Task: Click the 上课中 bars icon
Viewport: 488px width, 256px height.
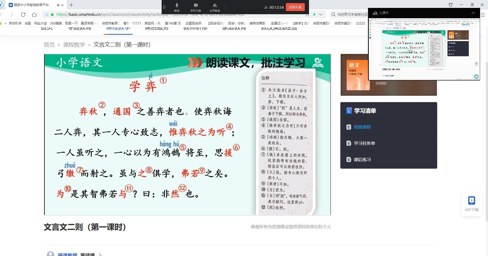Action: point(375,13)
